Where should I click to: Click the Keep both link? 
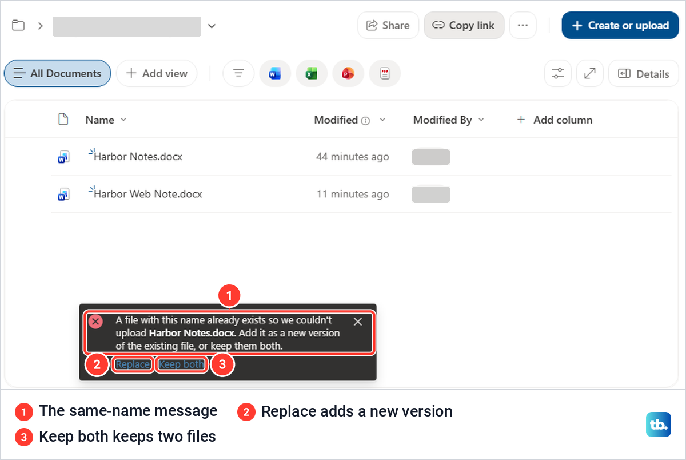[x=181, y=364]
